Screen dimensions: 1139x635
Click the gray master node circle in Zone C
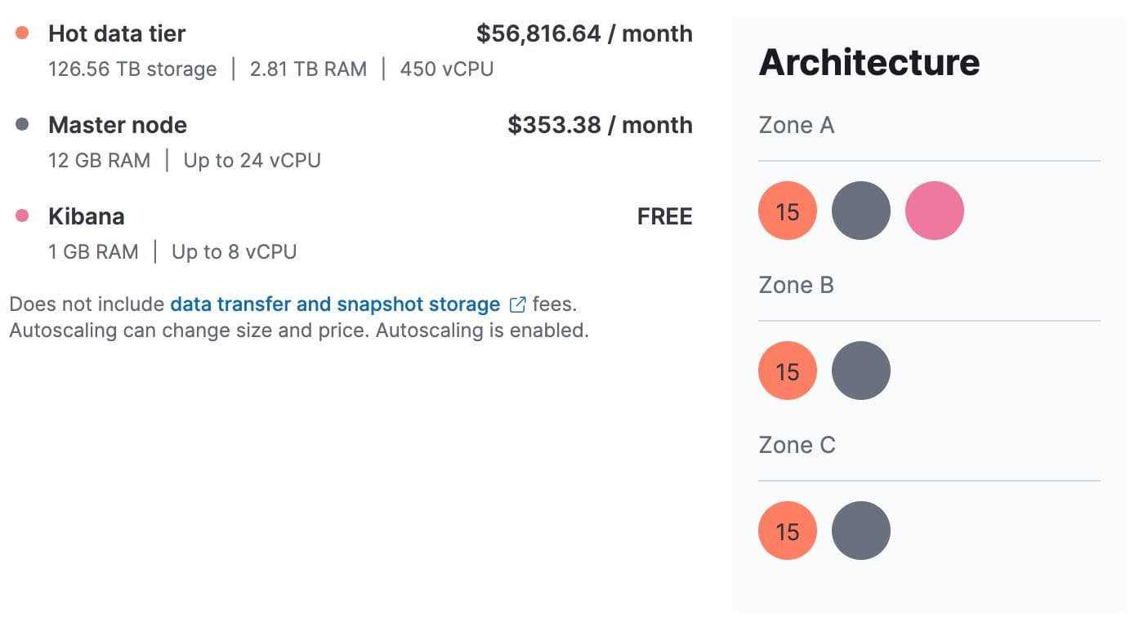point(860,530)
